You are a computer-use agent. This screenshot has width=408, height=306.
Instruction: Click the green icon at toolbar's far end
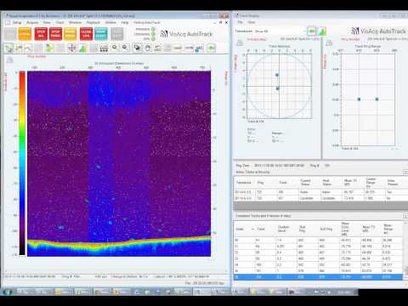click(211, 48)
